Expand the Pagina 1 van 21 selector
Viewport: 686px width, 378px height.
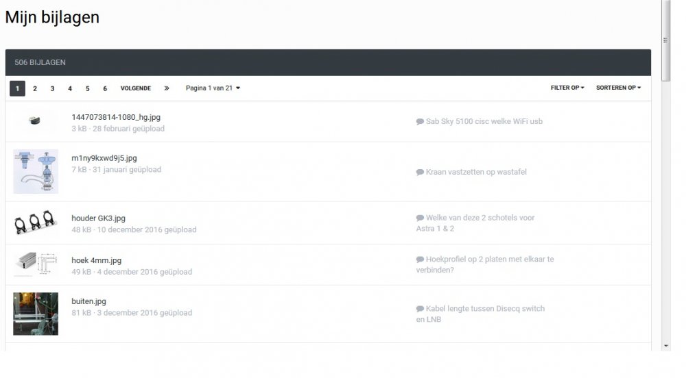[213, 88]
